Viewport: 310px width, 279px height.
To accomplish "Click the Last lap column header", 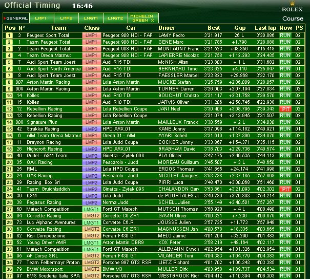I will coord(266,28).
